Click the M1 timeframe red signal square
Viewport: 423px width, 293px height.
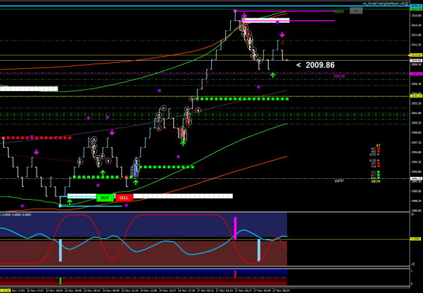click(x=378, y=149)
